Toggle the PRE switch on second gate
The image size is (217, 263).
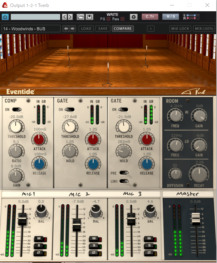pyautogui.click(x=124, y=173)
